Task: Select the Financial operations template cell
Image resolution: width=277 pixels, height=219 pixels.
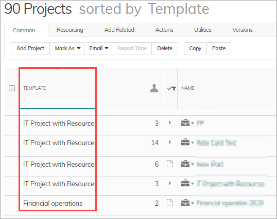Action: point(53,203)
